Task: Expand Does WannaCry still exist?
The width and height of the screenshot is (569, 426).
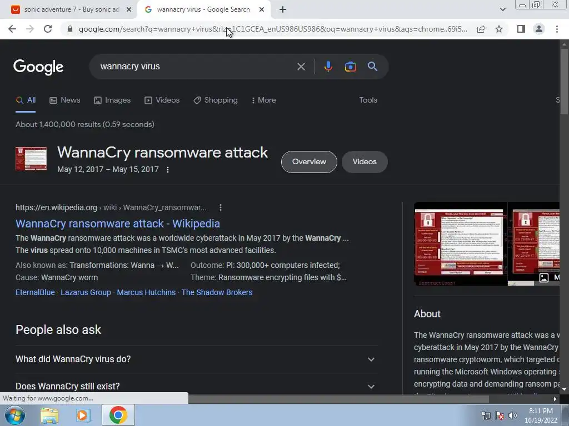Action: coord(196,386)
